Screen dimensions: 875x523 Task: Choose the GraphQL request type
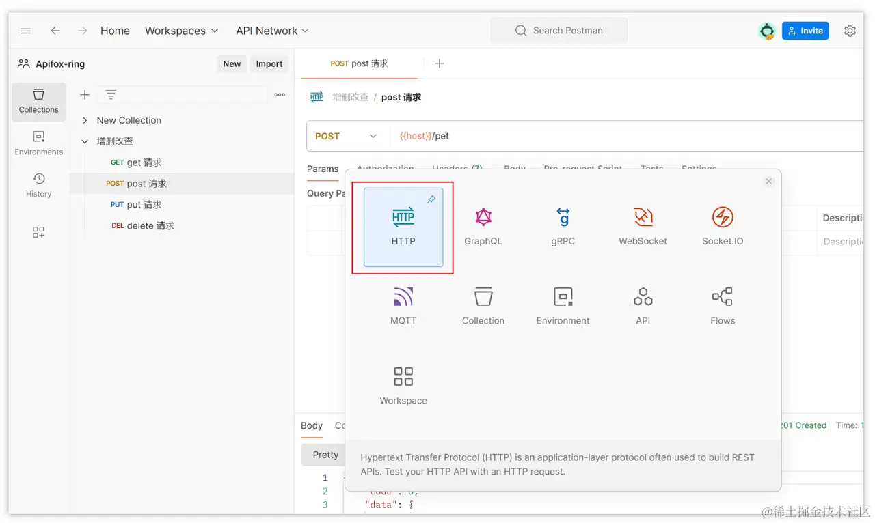point(483,227)
